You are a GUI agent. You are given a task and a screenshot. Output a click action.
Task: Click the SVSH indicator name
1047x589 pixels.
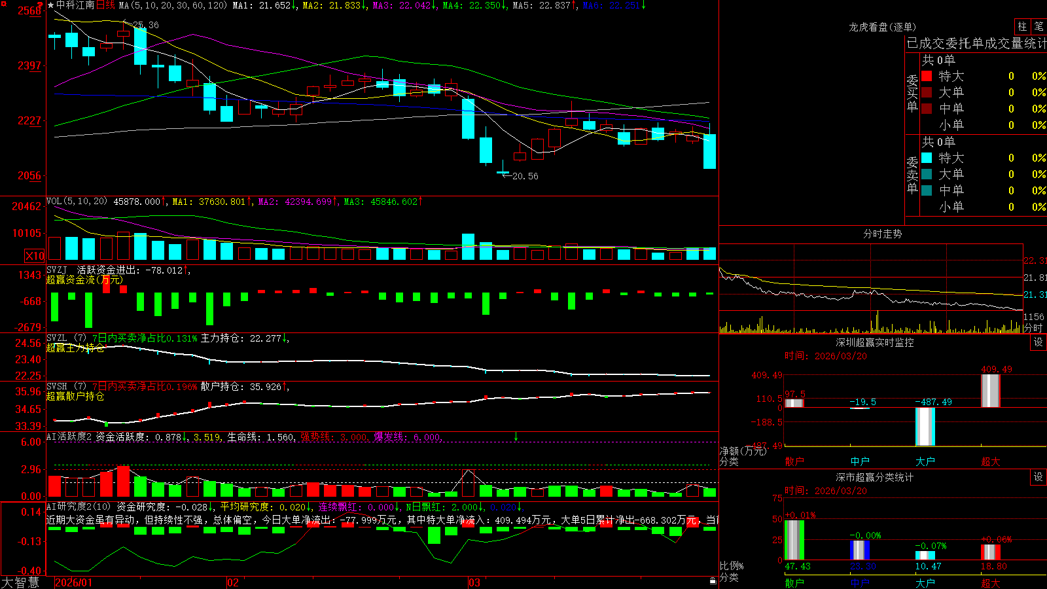pyautogui.click(x=57, y=386)
